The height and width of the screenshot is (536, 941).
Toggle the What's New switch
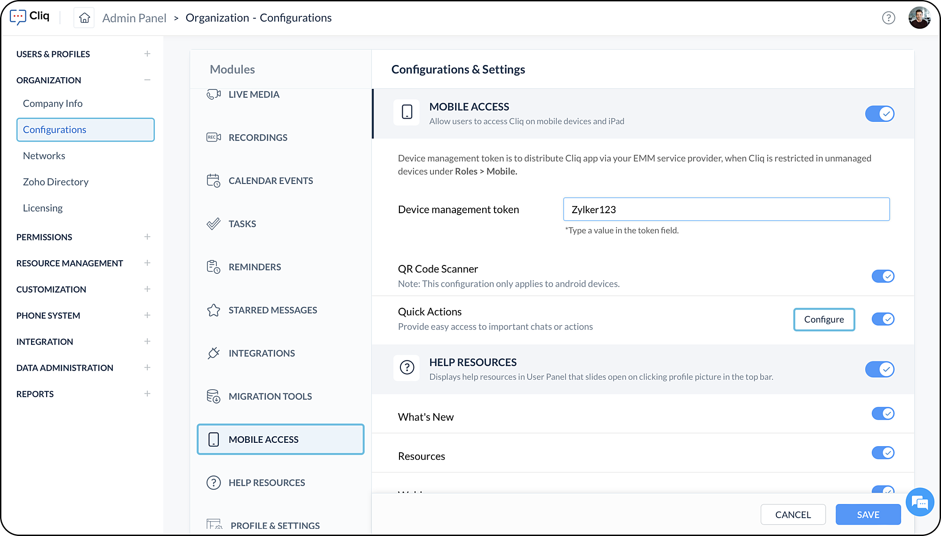(883, 414)
